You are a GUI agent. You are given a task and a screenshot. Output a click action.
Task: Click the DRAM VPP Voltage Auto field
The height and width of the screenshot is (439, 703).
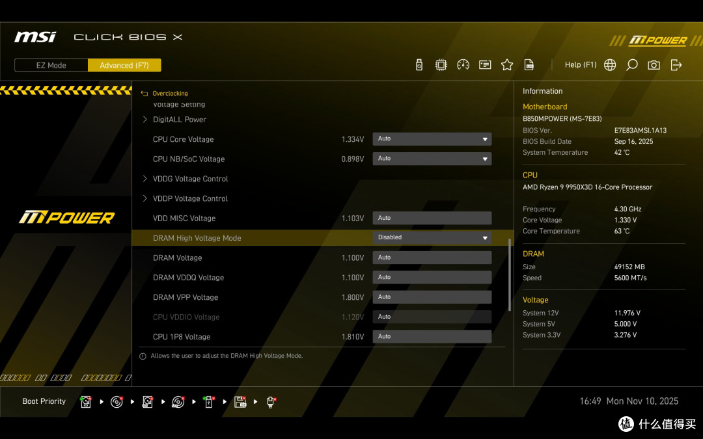click(432, 297)
